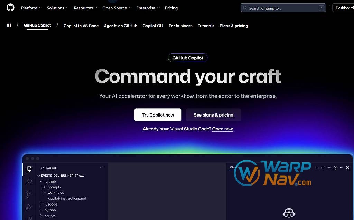Click the GitHub logo in the header

click(x=10, y=8)
